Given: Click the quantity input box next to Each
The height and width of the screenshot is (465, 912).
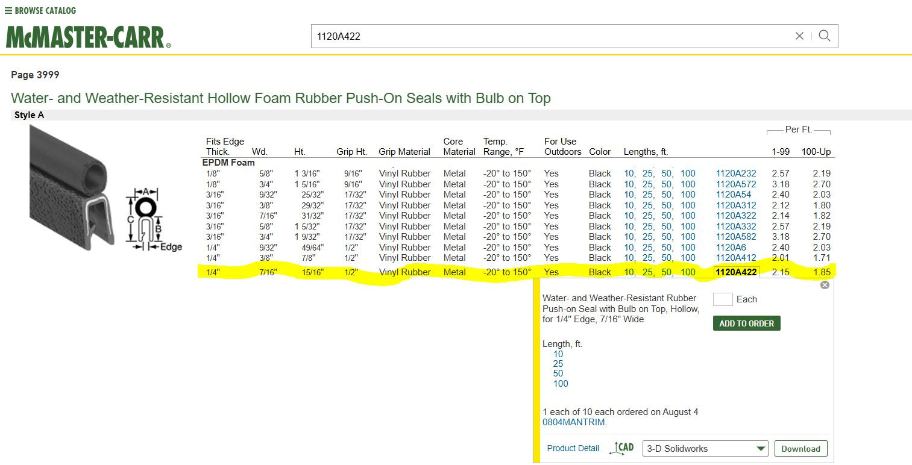Looking at the screenshot, I should [x=723, y=299].
